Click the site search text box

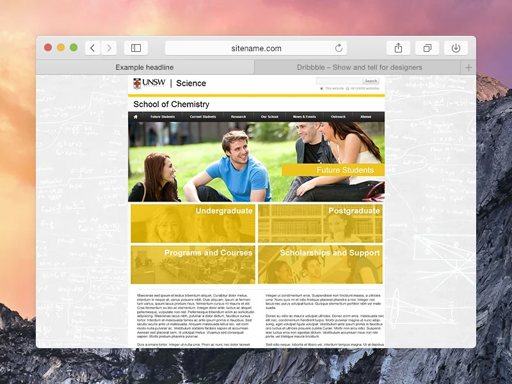339,81
